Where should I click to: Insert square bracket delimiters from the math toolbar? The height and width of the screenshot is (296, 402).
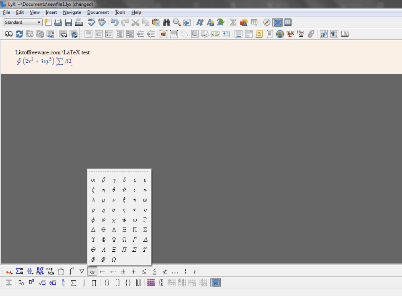click(117, 283)
